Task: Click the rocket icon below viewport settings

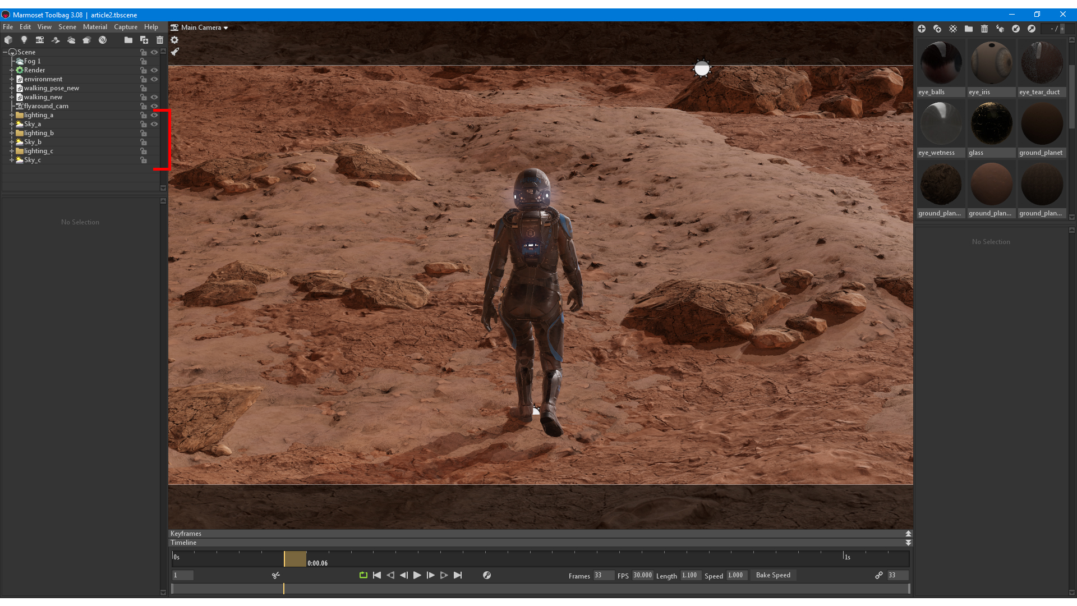Action: 174,52
